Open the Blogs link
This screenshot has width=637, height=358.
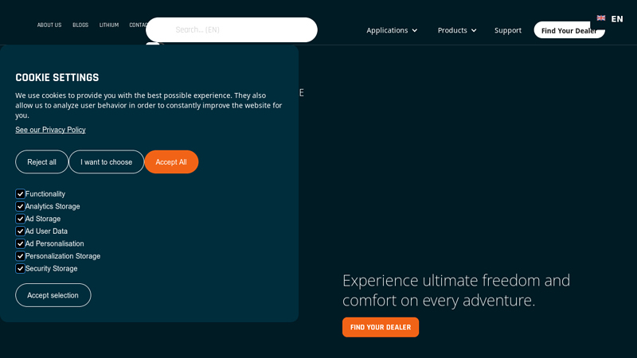[80, 25]
